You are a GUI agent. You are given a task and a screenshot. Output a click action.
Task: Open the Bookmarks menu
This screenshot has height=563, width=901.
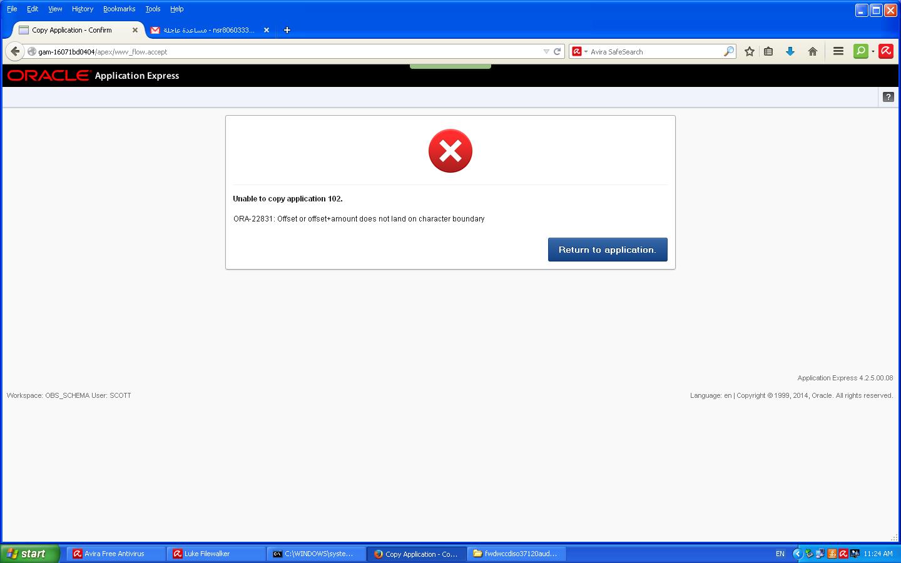click(x=119, y=9)
